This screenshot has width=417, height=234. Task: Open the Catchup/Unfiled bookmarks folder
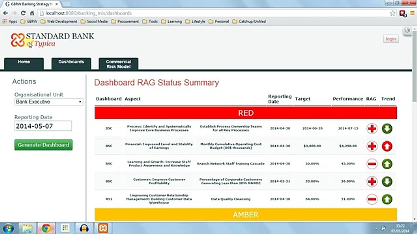click(249, 21)
